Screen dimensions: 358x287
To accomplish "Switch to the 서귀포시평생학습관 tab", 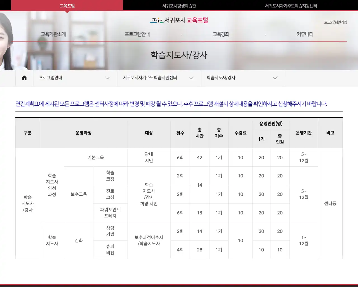I will pos(178,5).
